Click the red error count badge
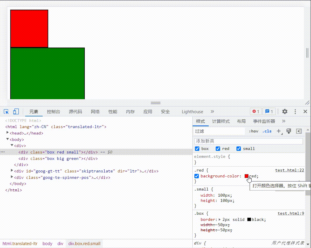Image resolution: width=311 pixels, height=248 pixels. tap(256, 111)
